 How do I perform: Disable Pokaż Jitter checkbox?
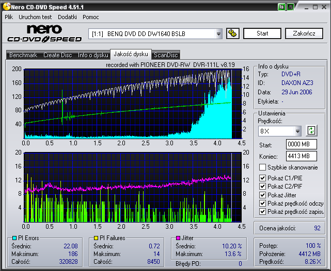tap(262, 195)
